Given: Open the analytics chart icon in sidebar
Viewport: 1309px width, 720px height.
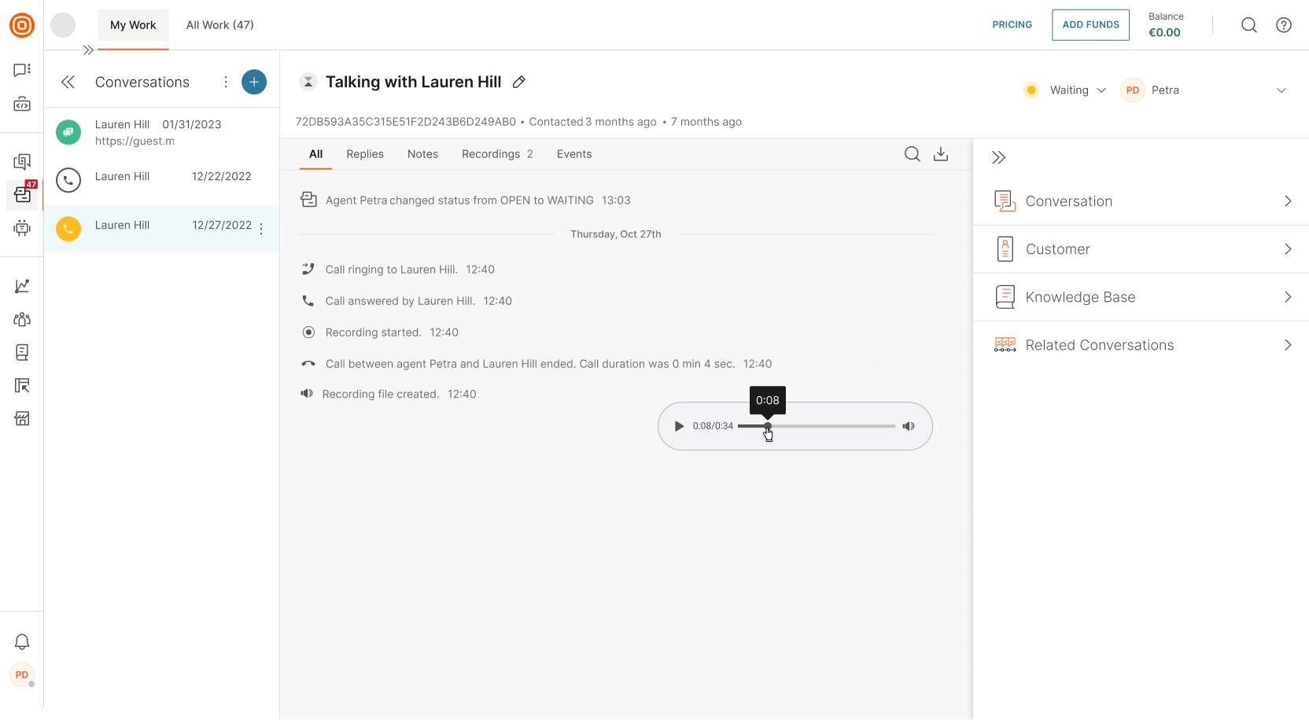Looking at the screenshot, I should [x=22, y=286].
